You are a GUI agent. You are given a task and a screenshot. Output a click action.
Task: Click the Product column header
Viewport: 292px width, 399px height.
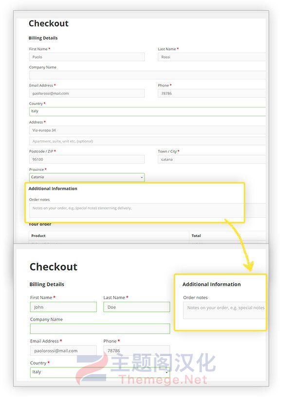coord(38,236)
